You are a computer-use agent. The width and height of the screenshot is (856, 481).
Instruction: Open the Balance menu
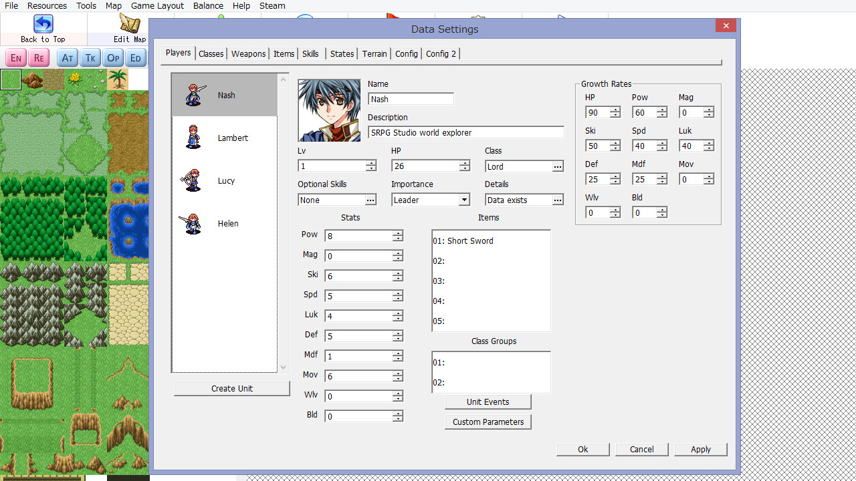208,5
